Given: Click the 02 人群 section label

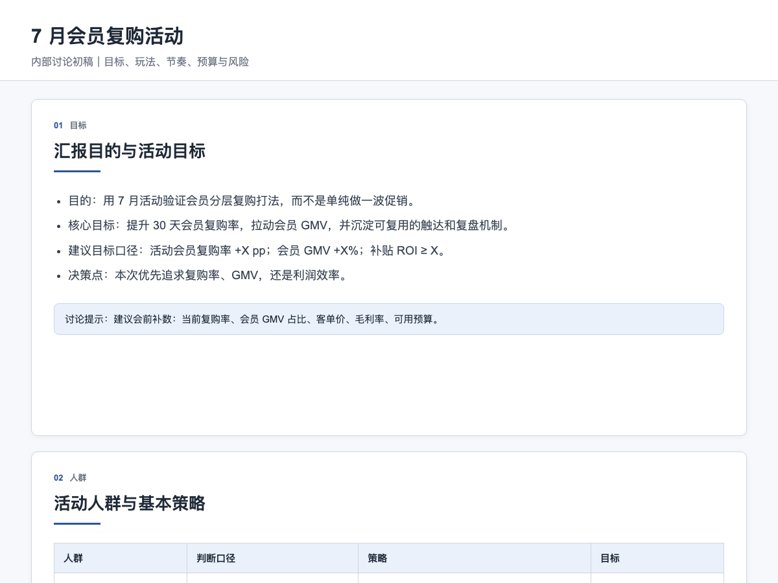Looking at the screenshot, I should click(x=70, y=478).
